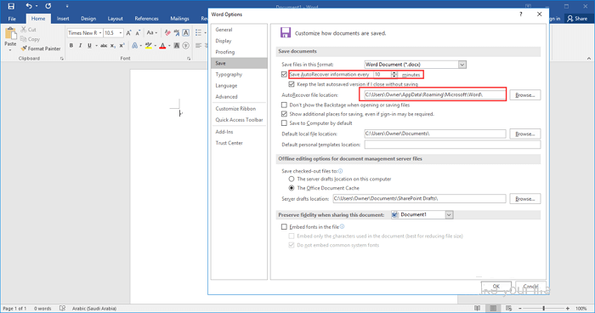Switch to Web Layout view in status bar
The height and width of the screenshot is (313, 595).
(x=509, y=308)
